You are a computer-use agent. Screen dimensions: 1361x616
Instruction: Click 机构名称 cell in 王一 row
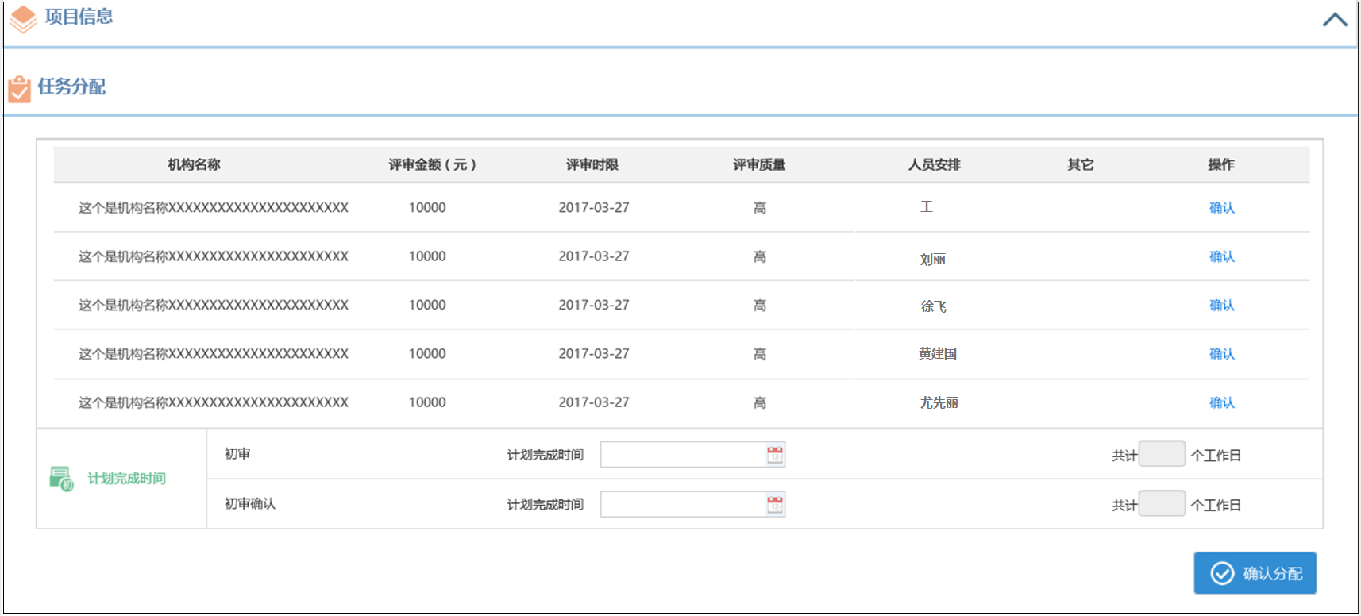214,208
